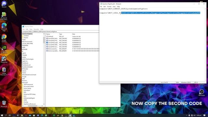Select (Default) registry value

tap(51, 36)
